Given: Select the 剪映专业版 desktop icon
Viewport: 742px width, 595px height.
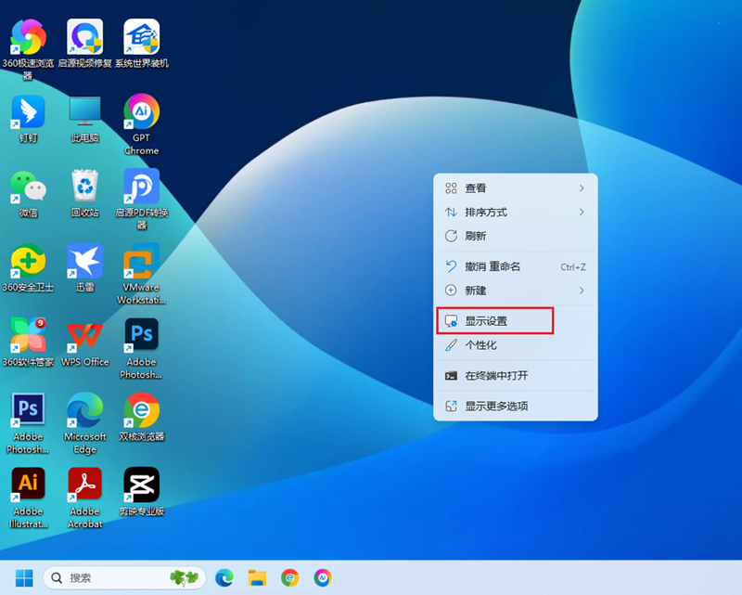Looking at the screenshot, I should pos(142,485).
